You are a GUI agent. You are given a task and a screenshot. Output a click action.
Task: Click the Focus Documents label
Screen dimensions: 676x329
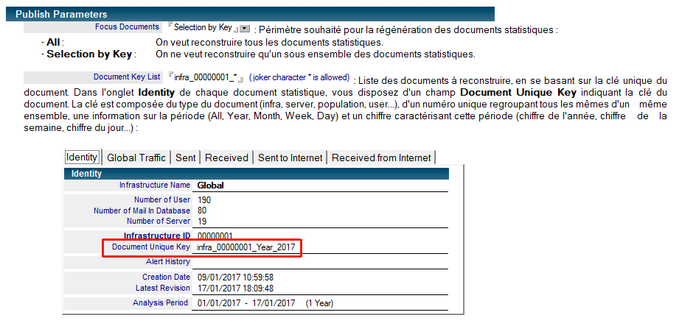(x=127, y=26)
